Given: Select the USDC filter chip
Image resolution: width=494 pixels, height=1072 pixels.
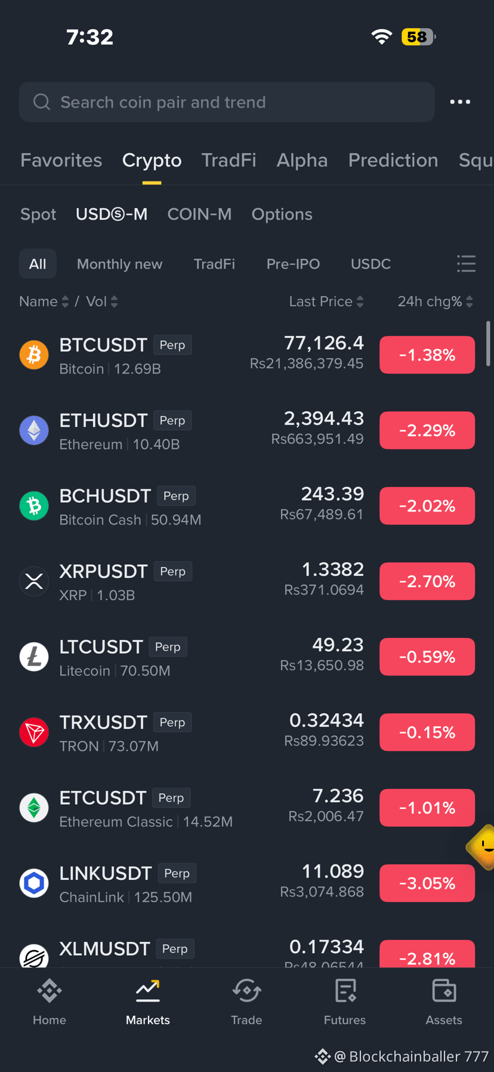Looking at the screenshot, I should pos(370,264).
